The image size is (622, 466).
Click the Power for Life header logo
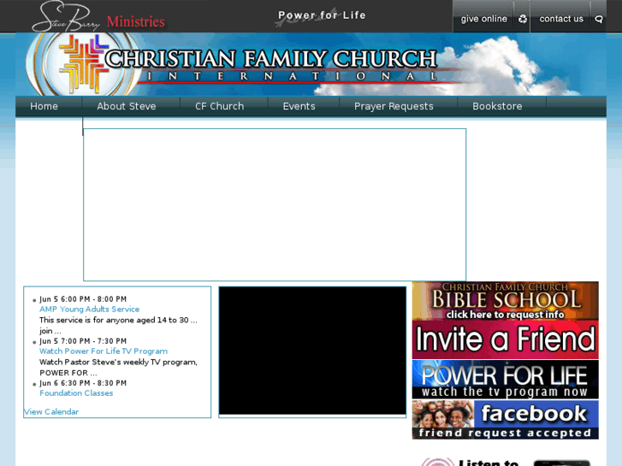click(321, 16)
